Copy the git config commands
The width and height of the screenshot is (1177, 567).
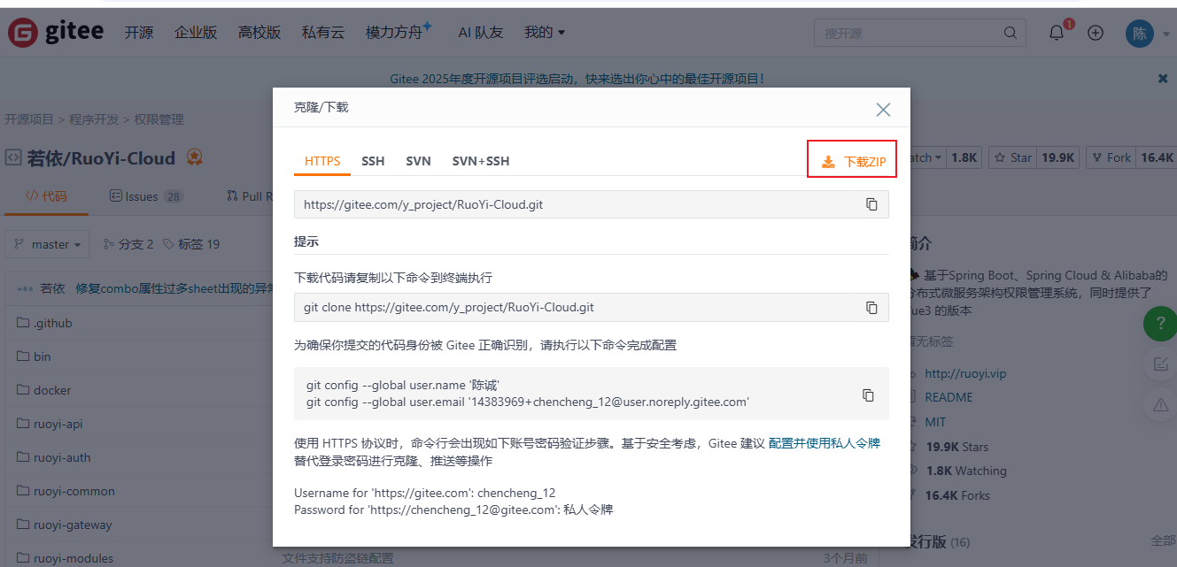pos(868,395)
